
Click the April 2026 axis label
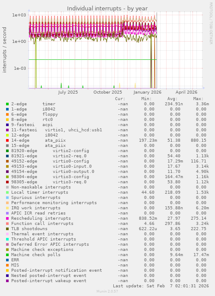(186, 92)
